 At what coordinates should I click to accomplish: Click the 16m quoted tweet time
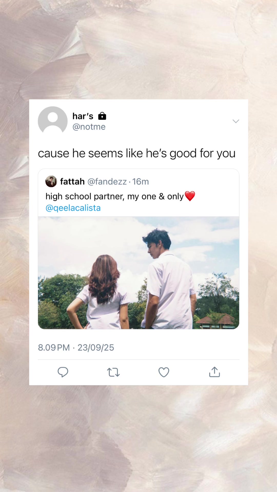pyautogui.click(x=141, y=181)
